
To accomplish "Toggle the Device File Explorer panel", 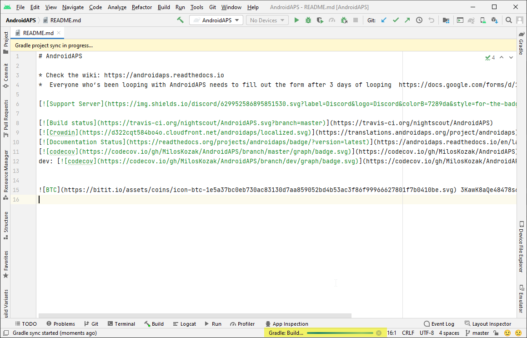I will coord(521,247).
